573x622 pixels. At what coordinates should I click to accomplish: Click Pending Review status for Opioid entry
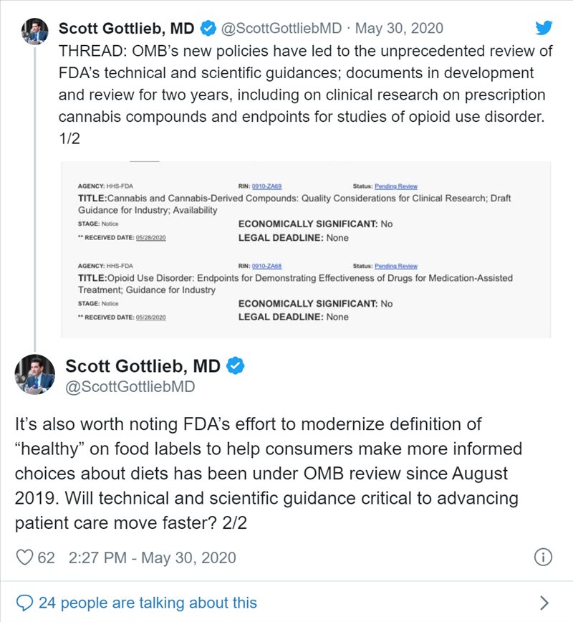[x=396, y=266]
